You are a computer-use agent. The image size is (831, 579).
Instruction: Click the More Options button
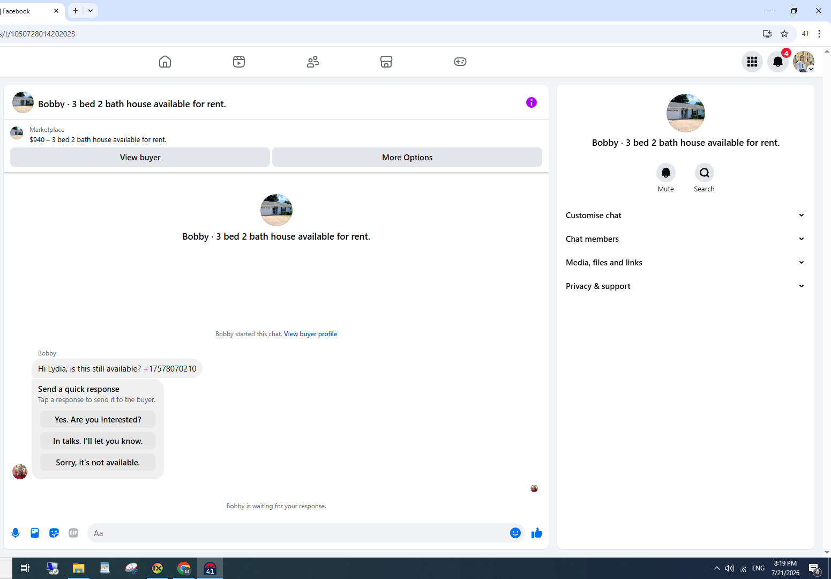coord(407,157)
